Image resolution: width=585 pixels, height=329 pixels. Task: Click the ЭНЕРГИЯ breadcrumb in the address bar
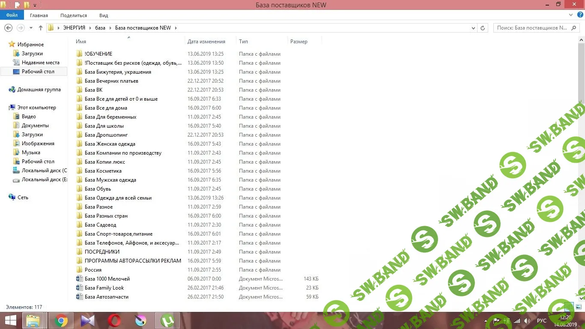(x=74, y=28)
